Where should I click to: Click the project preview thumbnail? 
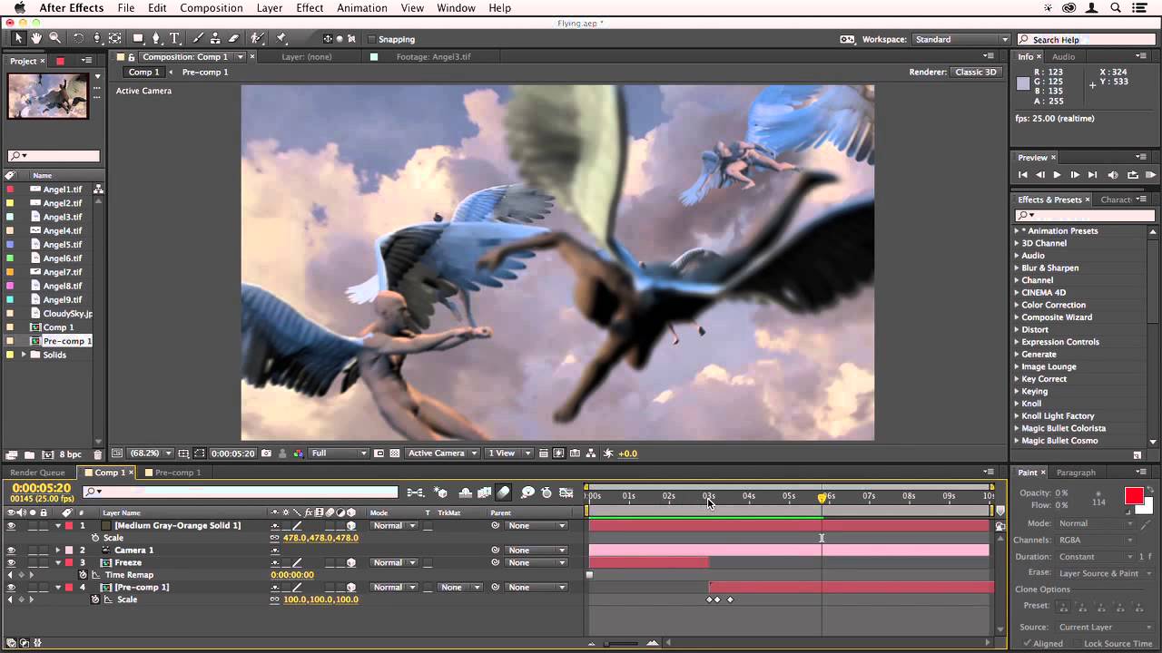coord(48,95)
